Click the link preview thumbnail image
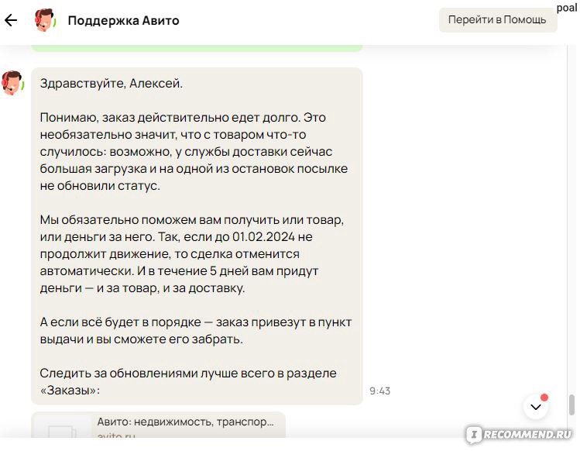580x451 pixels. tap(61, 426)
